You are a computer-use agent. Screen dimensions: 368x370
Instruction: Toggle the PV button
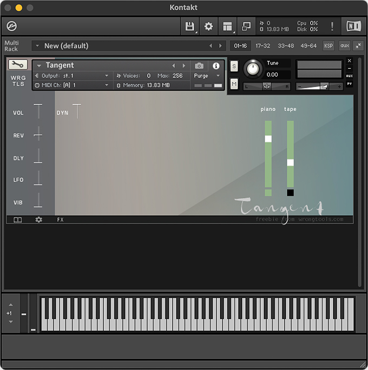[350, 84]
